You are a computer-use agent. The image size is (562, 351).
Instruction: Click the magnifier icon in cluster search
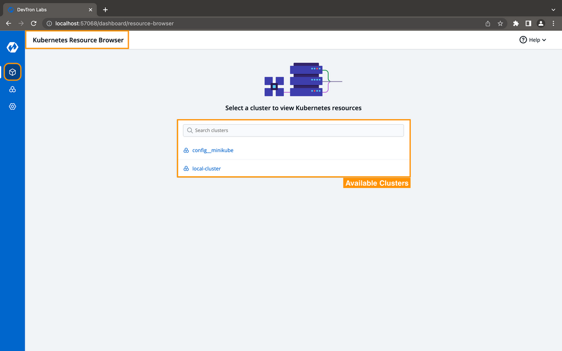[x=190, y=130]
